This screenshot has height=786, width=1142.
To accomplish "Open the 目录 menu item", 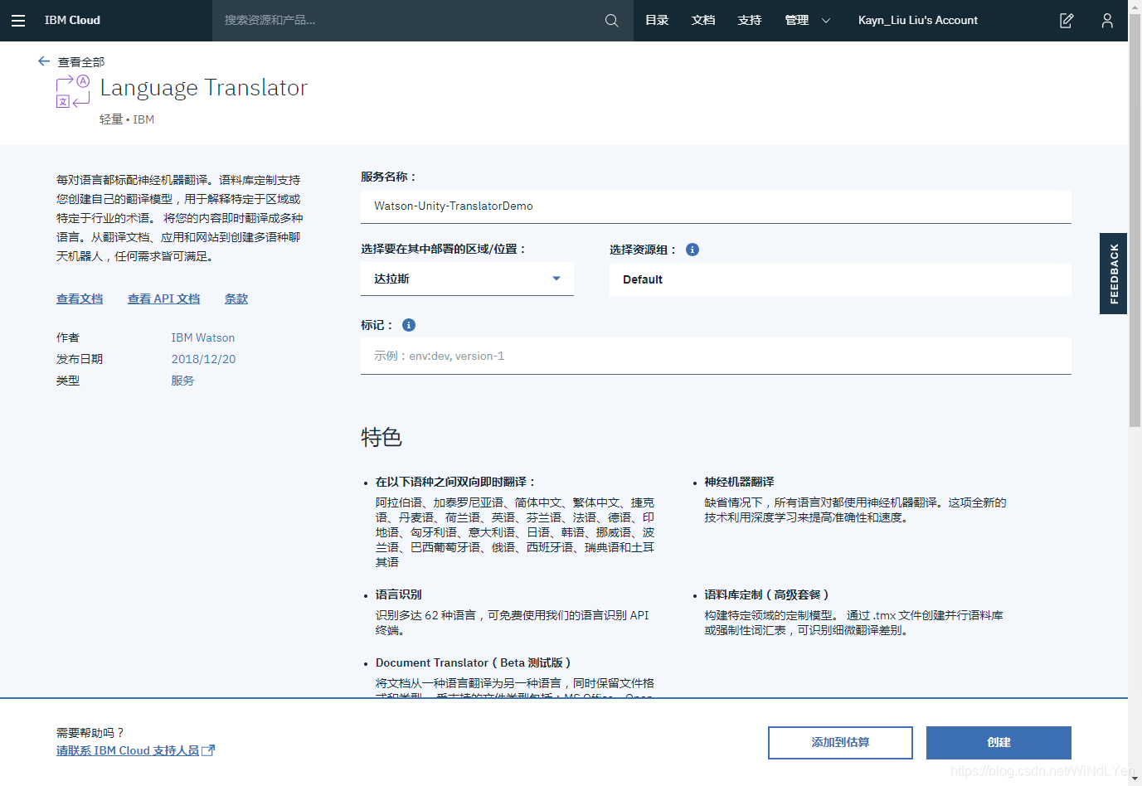I will [657, 21].
